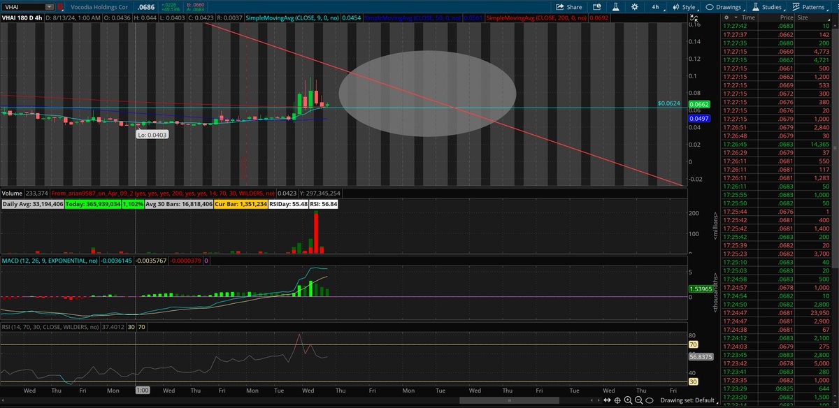Screen dimensions: 839x408
Task: Expand the symbol selector dropdown arrow
Action: (x=48, y=6)
